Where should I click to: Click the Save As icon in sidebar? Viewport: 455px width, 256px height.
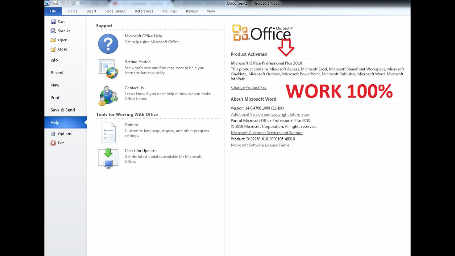[x=53, y=31]
